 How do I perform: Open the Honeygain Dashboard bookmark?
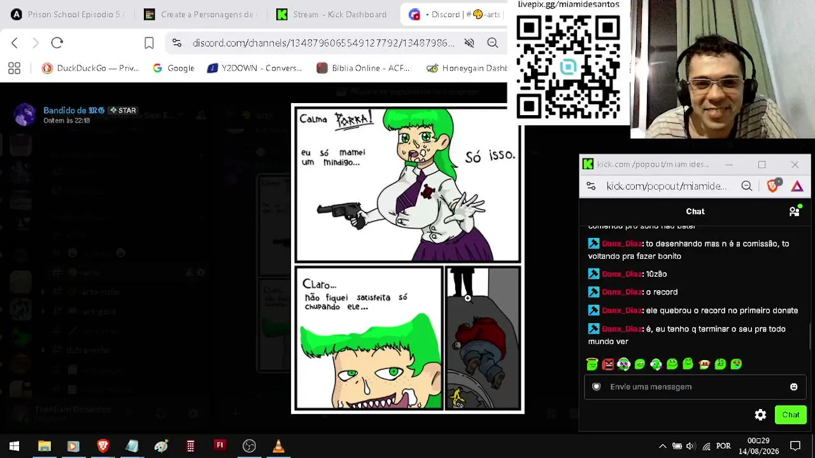tap(467, 68)
